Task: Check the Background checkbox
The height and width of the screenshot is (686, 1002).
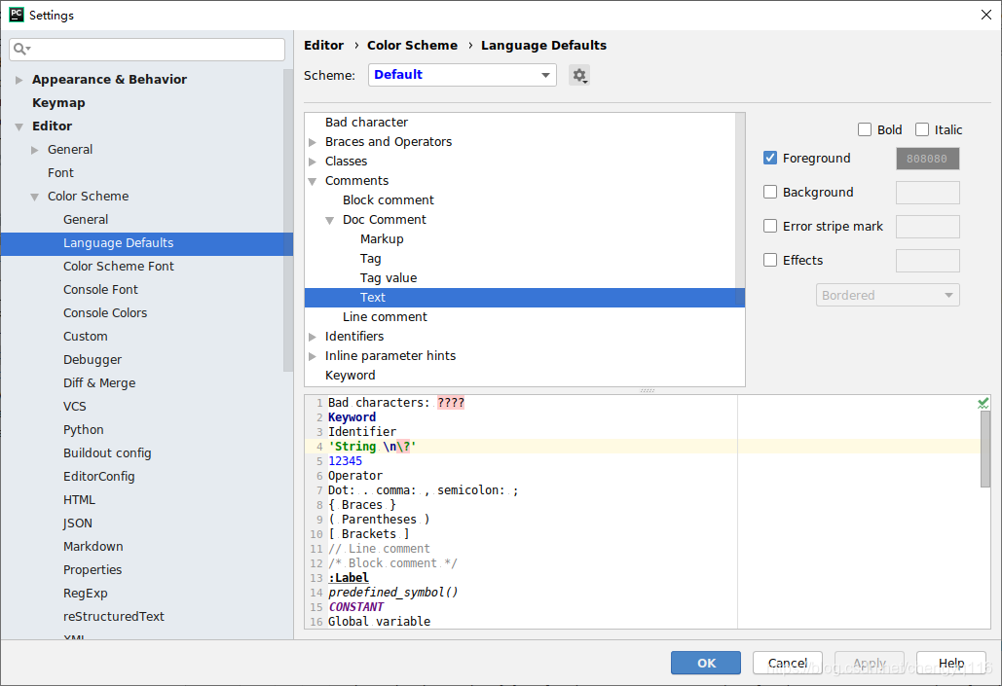Action: click(x=770, y=192)
